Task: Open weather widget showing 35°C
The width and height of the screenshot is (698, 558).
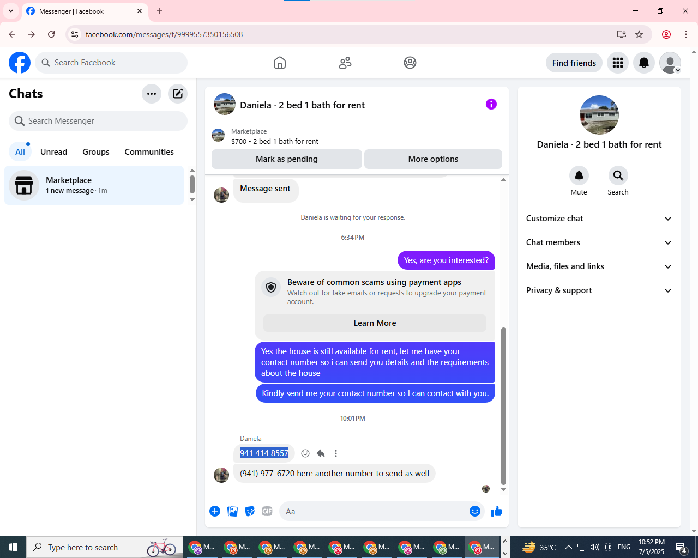Action: tap(539, 547)
